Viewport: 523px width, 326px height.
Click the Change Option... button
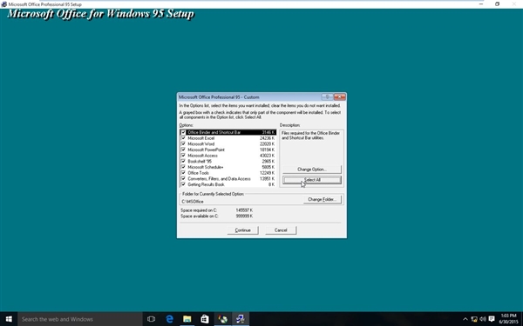[312, 170]
